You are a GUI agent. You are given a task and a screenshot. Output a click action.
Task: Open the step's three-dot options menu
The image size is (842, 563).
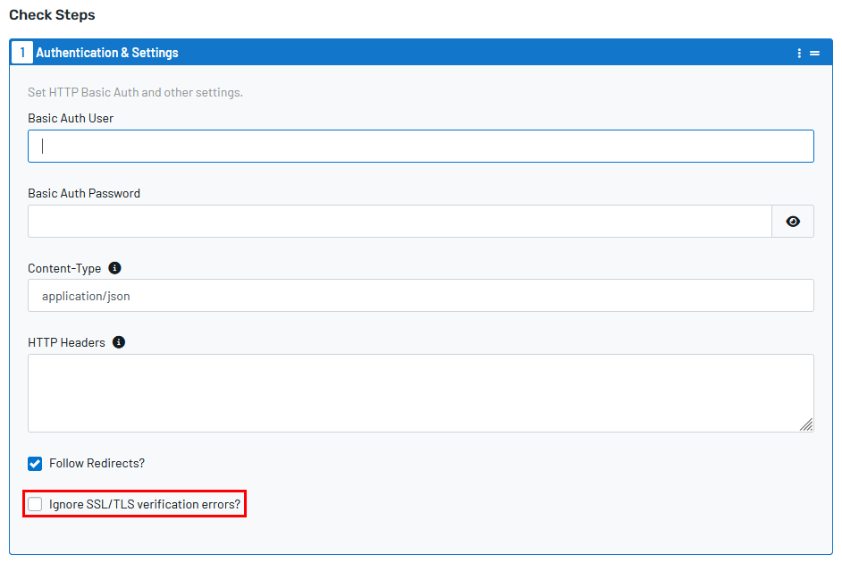click(x=799, y=53)
